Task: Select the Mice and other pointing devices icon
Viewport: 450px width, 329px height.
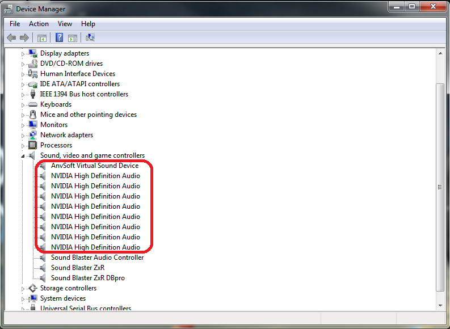Action: pos(33,115)
